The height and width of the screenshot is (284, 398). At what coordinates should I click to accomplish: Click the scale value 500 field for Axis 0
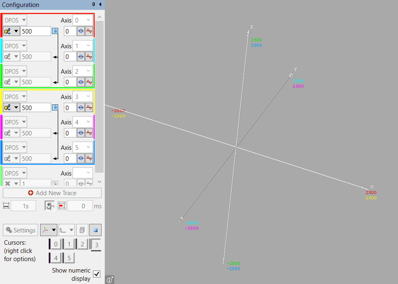click(36, 31)
